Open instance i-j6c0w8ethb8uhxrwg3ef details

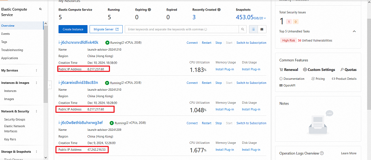(81, 123)
